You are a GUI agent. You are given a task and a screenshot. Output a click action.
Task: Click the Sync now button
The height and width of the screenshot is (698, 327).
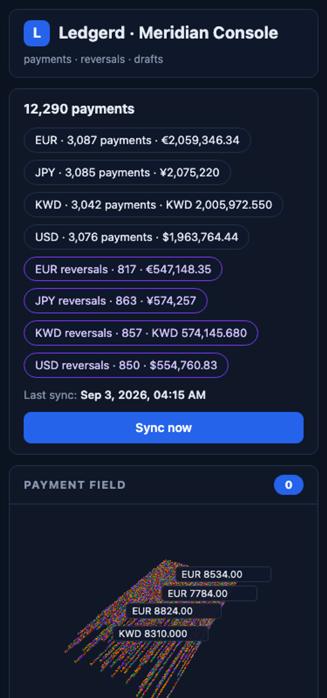(x=163, y=428)
